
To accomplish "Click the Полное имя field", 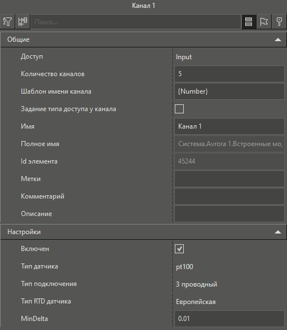I will pos(229,144).
